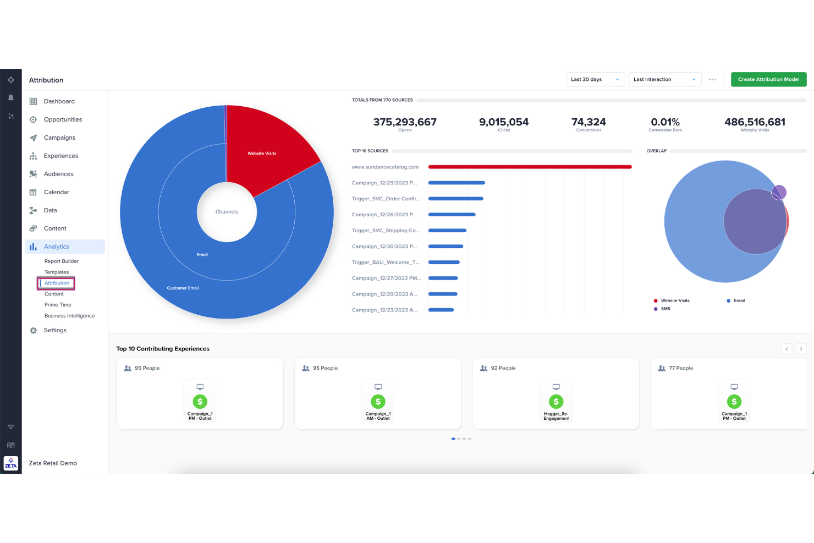Click the www.sundancecatalog.com source

(x=385, y=167)
